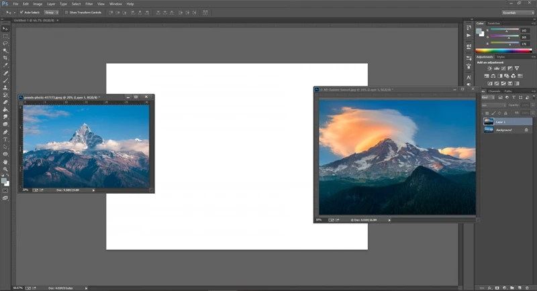This screenshot has width=537, height=291.
Task: Toggle the Auto-Select checkbox
Action: point(21,12)
